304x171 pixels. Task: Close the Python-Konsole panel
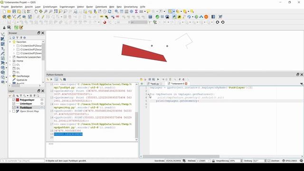click(302, 75)
